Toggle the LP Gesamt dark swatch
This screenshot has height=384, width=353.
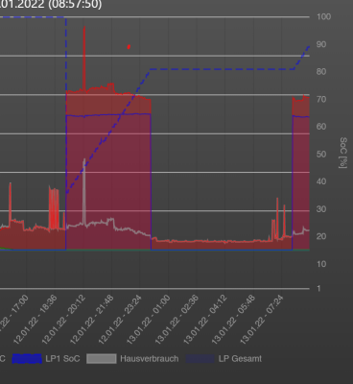(x=200, y=359)
